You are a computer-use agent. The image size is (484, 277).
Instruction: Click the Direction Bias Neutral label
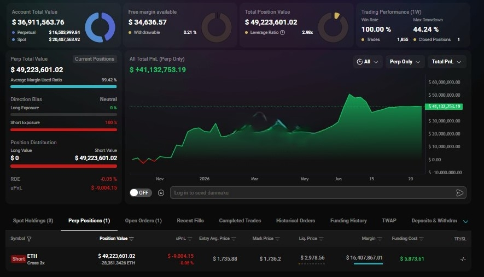coord(108,99)
